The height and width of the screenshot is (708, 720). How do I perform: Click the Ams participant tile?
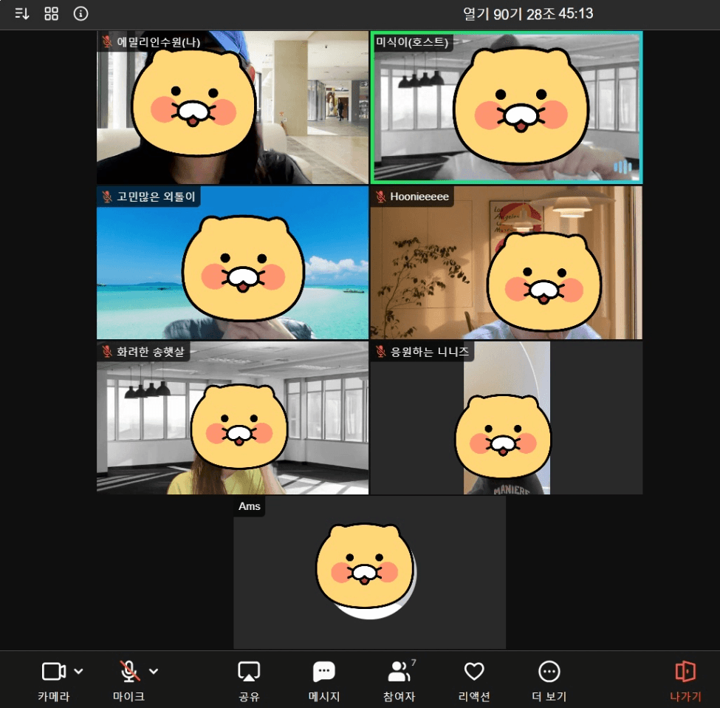pyautogui.click(x=369, y=573)
